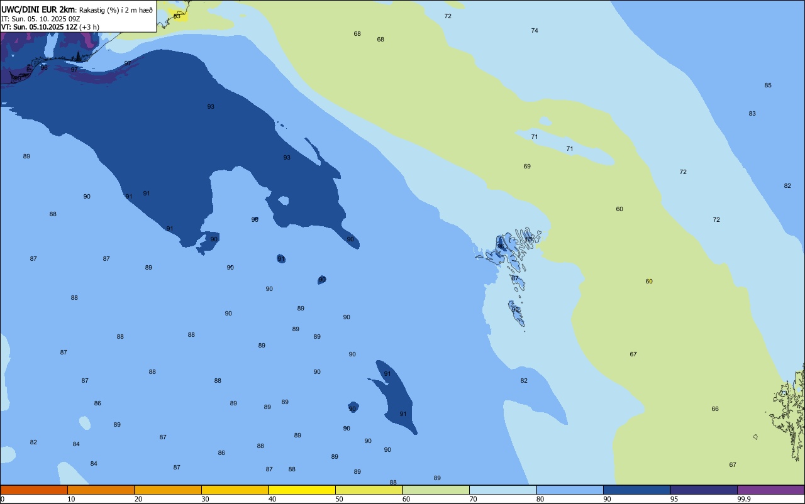Click the humidity value '83' on the map
Viewport: 805px width, 504px height.
(x=752, y=113)
